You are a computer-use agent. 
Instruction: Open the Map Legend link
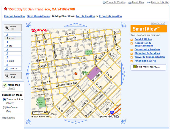click(8, 118)
